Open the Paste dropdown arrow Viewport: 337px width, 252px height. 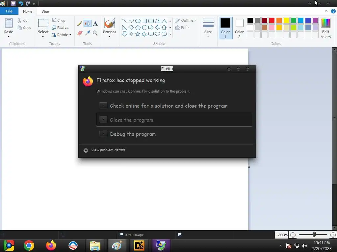(9, 37)
